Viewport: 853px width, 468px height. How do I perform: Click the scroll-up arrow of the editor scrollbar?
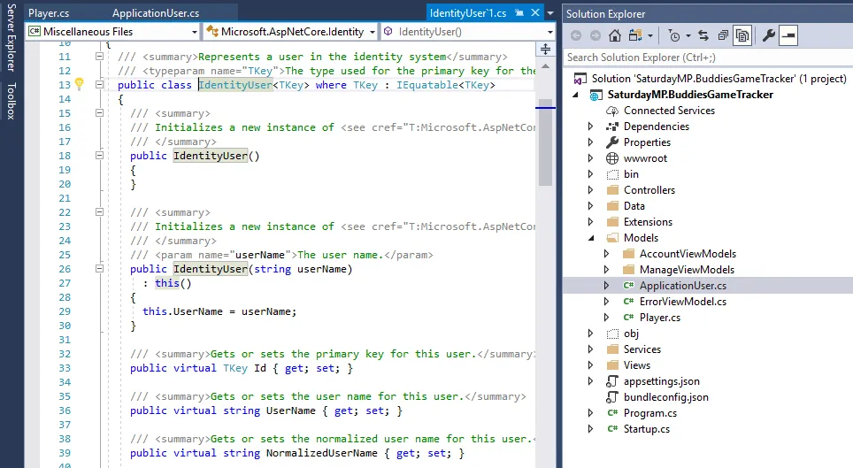click(545, 66)
